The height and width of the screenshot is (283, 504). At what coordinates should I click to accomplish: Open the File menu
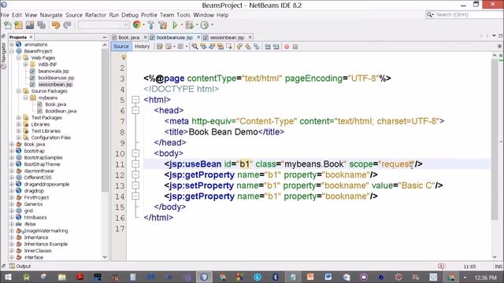click(5, 15)
